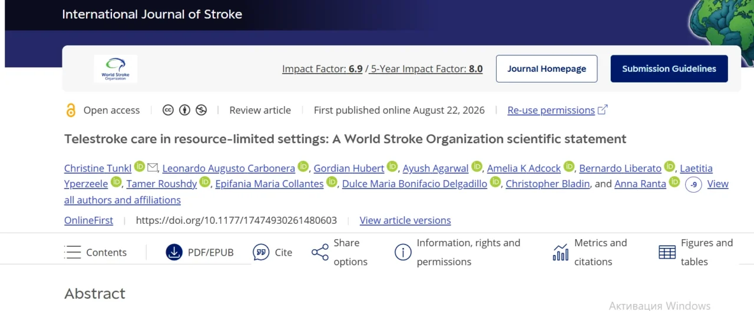754x311 pixels.
Task: Click the article DOI URL text
Action: coord(236,220)
